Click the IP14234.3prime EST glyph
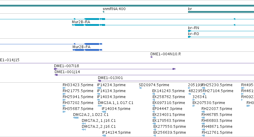This screenshot has width=254, height=137. pos(99,88)
